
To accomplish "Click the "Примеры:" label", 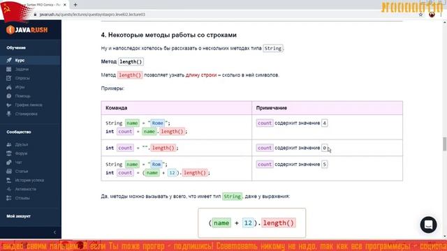I will 112,89.
